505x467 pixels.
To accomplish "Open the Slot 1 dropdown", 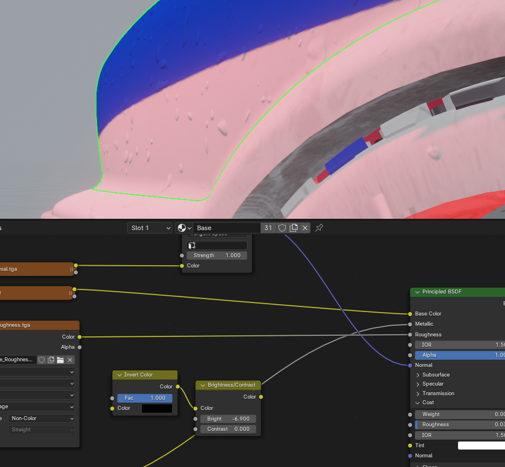I will coord(150,228).
